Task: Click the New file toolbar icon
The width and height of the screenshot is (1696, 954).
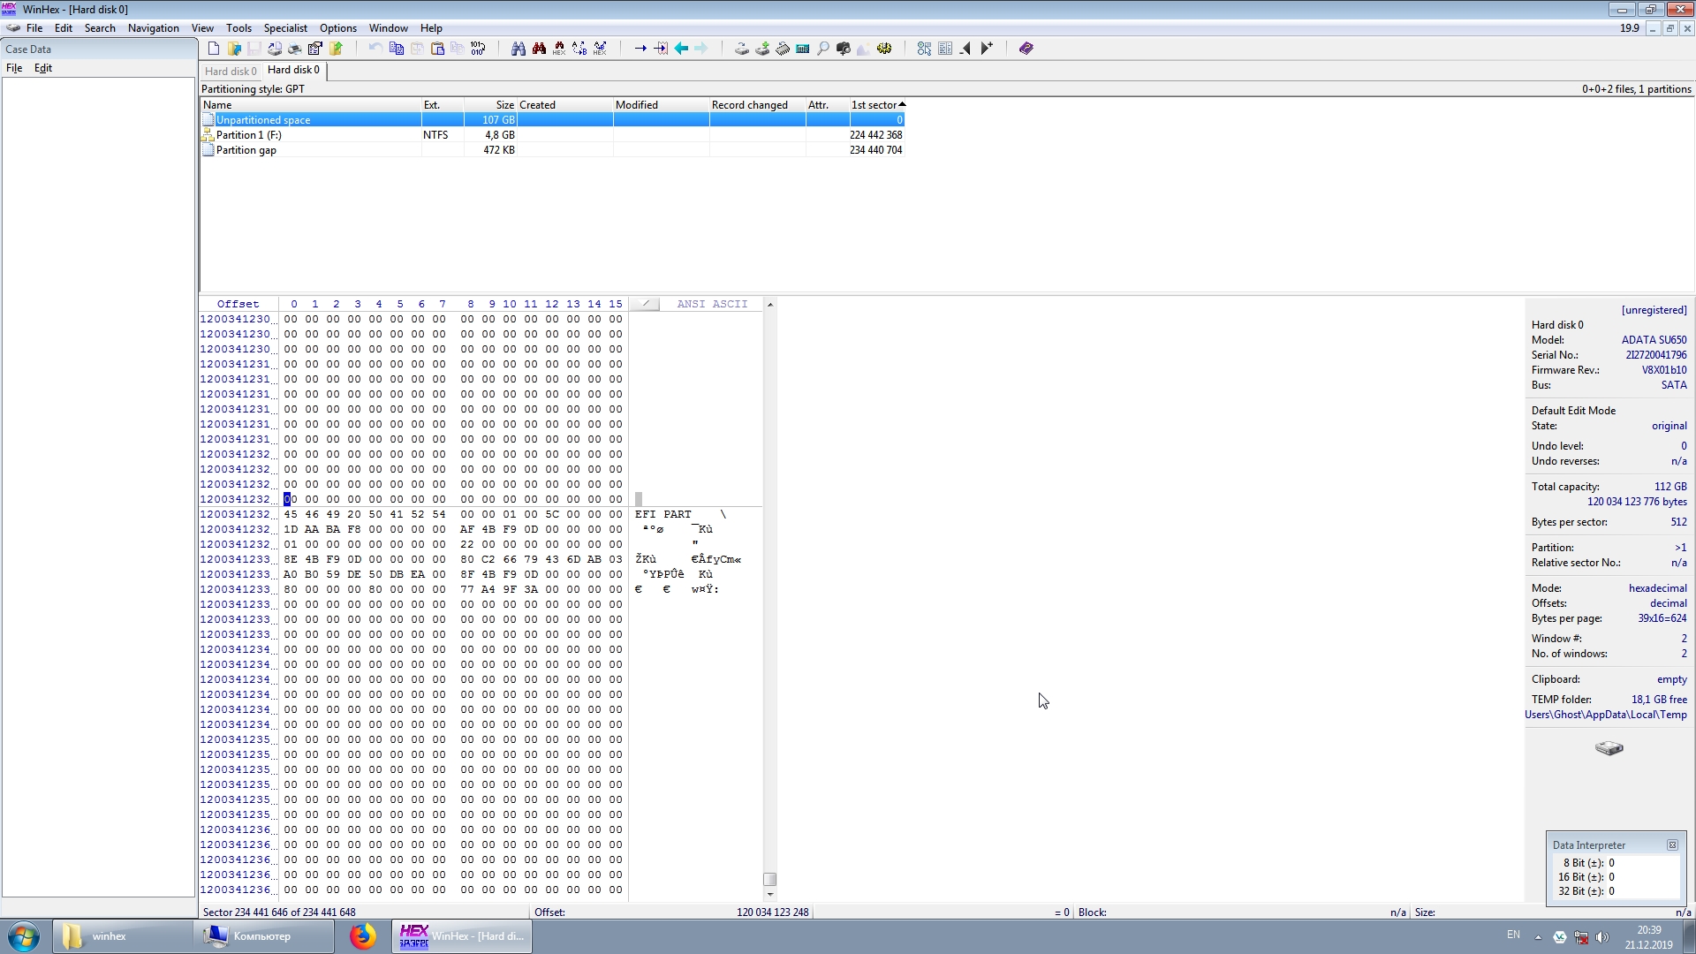Action: coord(214,49)
